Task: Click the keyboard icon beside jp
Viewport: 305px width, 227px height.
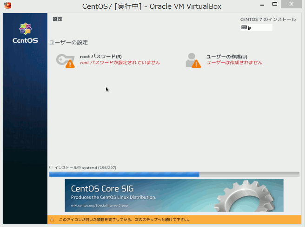Action: [x=244, y=28]
